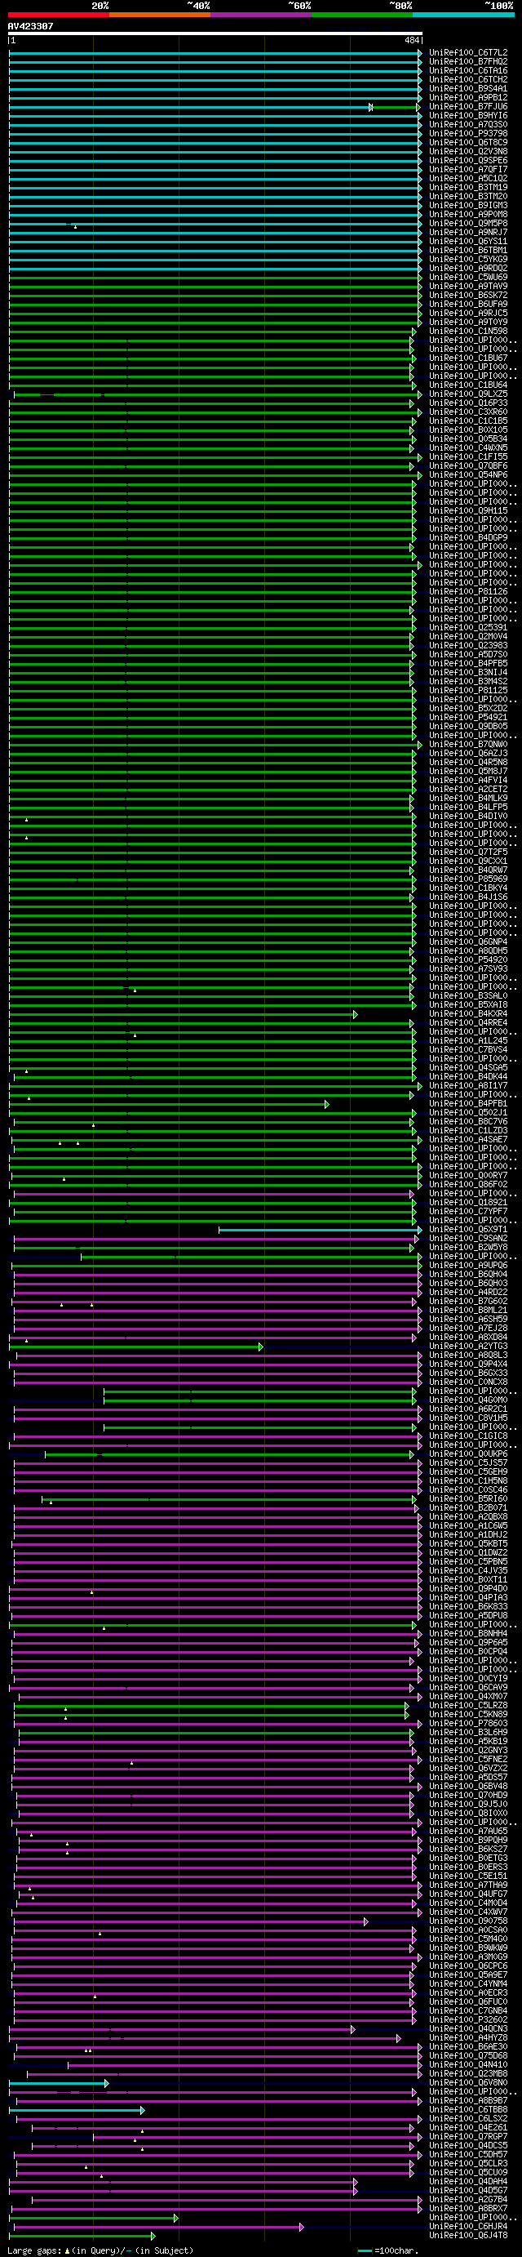This screenshot has height=2257, width=522.
Task: Open hit label UniRef100_Q9M5P8
Action: (467, 223)
